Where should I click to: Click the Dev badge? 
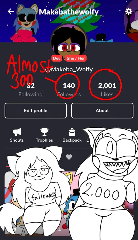[x=57, y=58]
